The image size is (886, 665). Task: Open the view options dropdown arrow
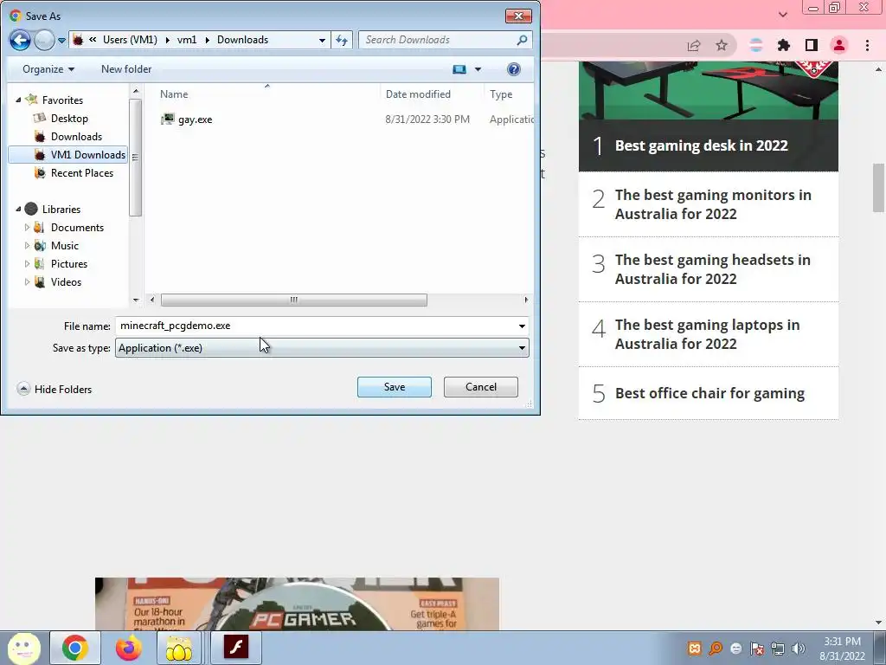pyautogui.click(x=478, y=69)
